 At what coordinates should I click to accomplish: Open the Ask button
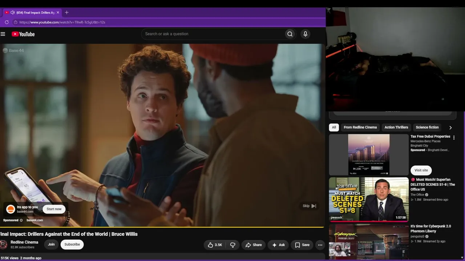278,245
